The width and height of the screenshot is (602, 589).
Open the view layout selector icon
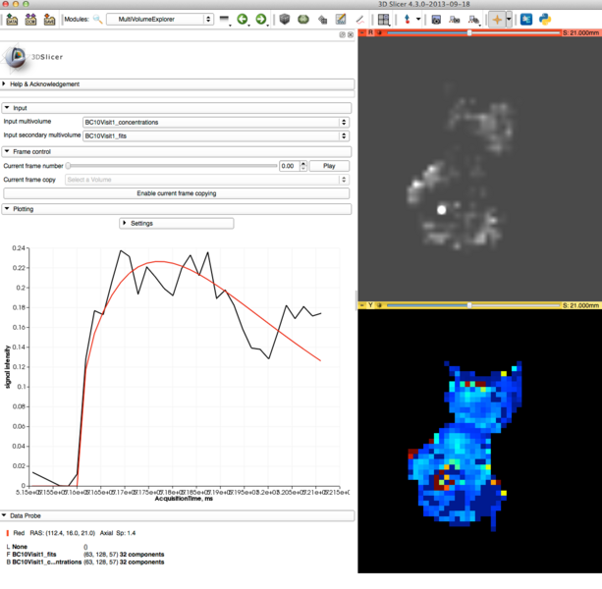[384, 20]
